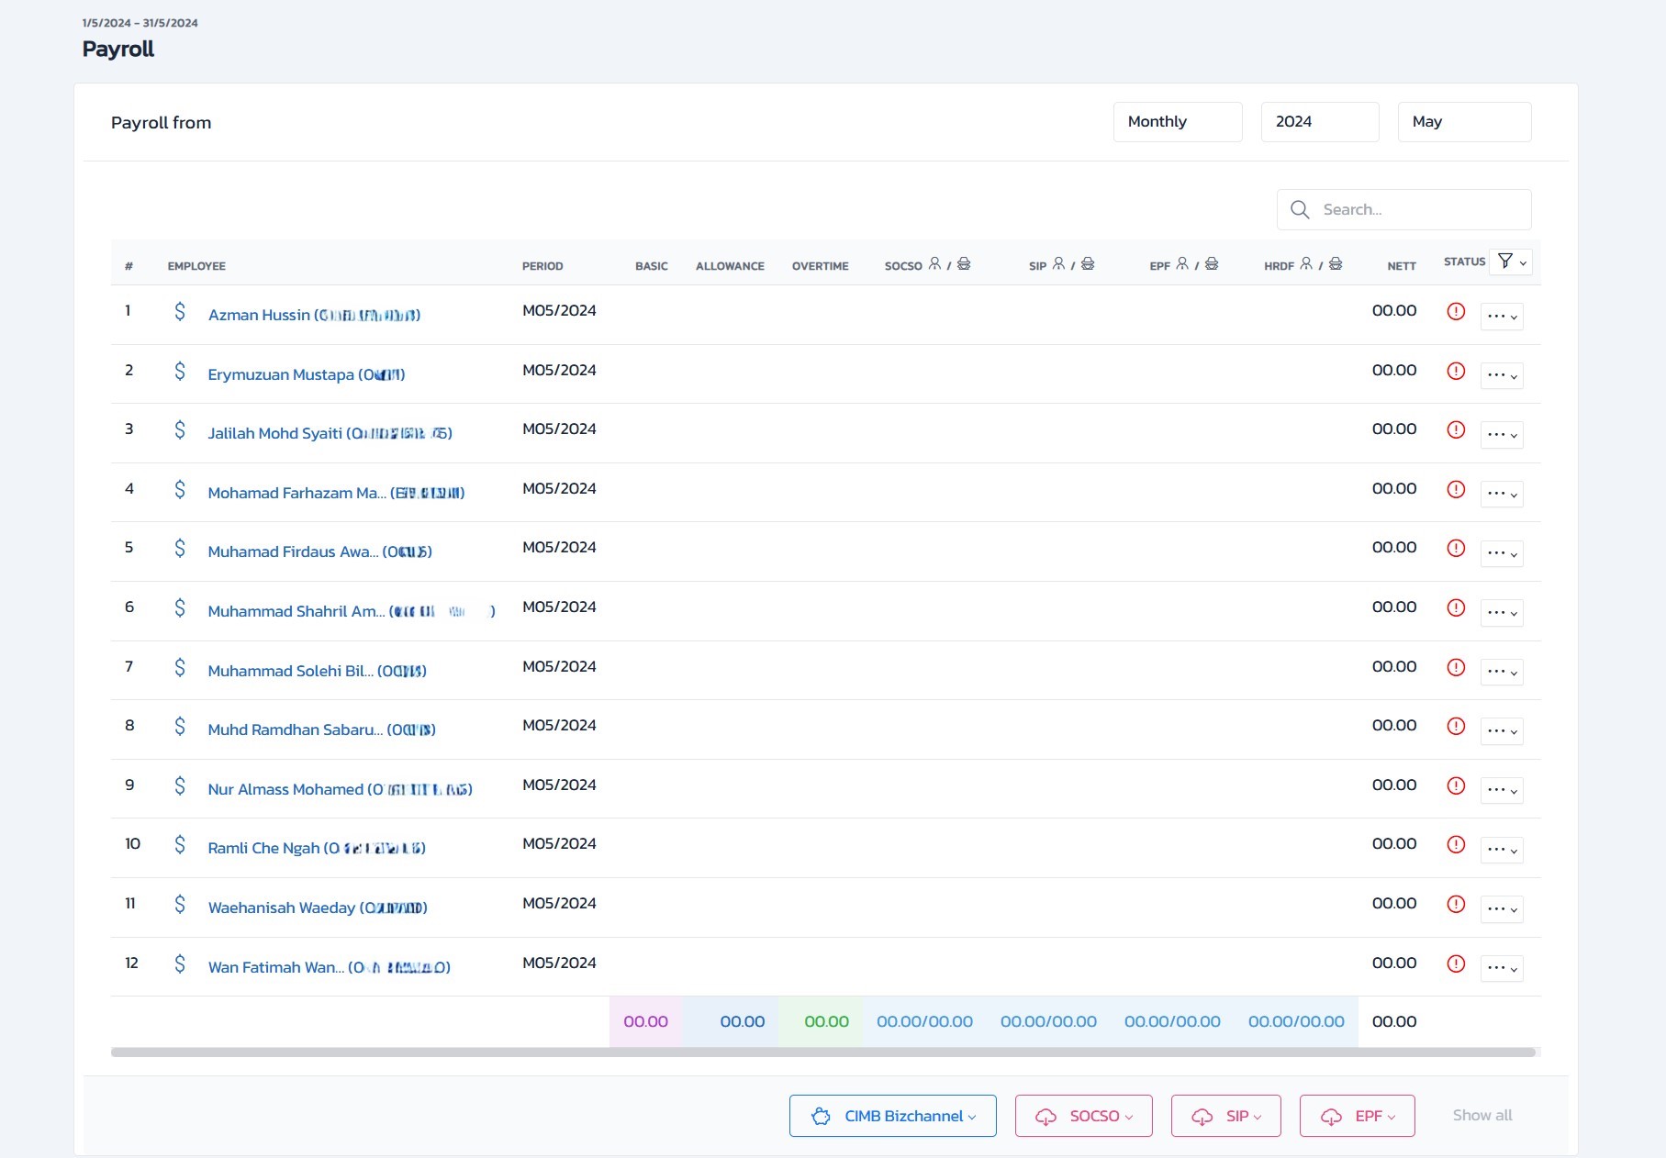1666x1158 pixels.
Task: Click the EPF download button
Action: click(x=1357, y=1116)
